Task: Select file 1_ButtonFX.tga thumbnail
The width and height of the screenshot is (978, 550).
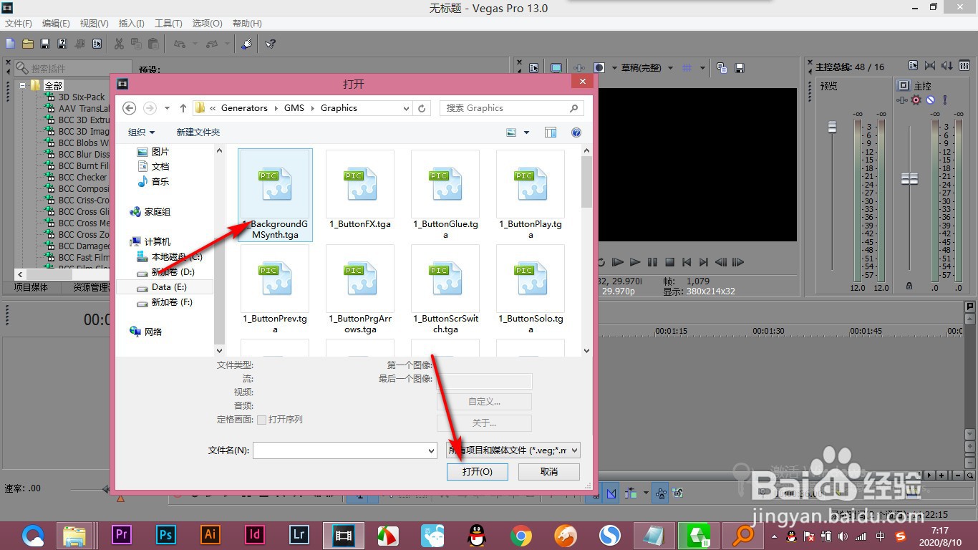Action: click(360, 190)
